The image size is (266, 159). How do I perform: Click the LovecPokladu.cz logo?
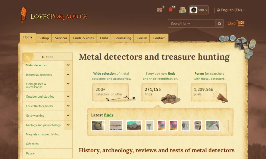(54, 16)
